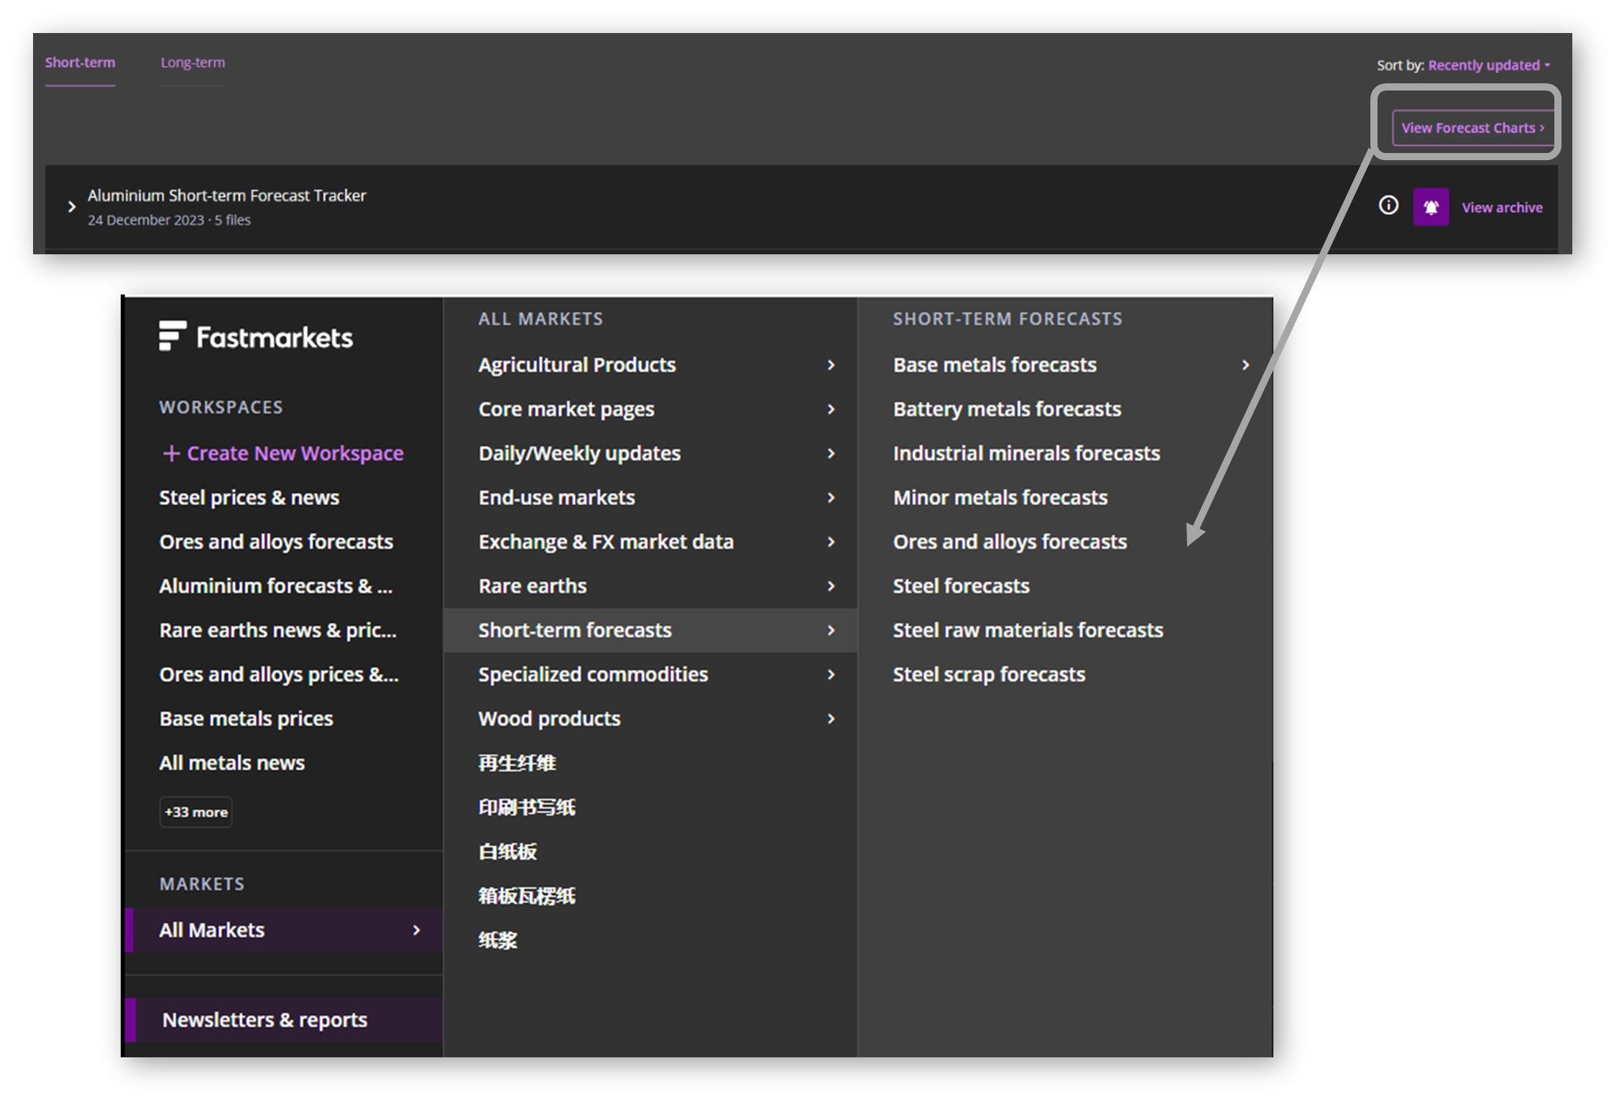Open Base metals forecasts
The width and height of the screenshot is (1619, 1104).
(x=995, y=365)
